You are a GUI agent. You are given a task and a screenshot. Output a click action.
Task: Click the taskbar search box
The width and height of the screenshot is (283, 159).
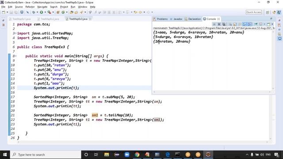coord(46,155)
